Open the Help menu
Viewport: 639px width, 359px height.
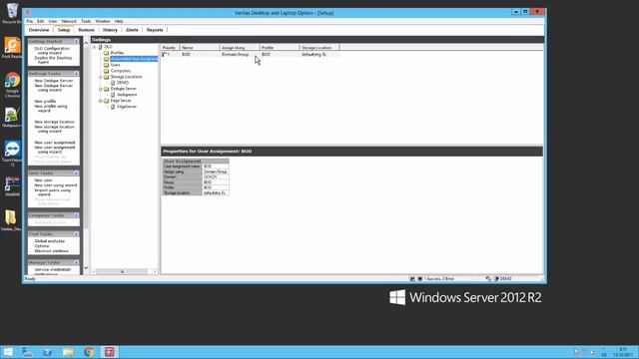click(x=119, y=21)
